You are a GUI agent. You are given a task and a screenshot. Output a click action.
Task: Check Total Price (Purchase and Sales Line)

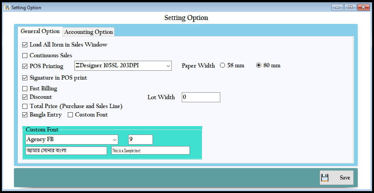click(x=25, y=106)
